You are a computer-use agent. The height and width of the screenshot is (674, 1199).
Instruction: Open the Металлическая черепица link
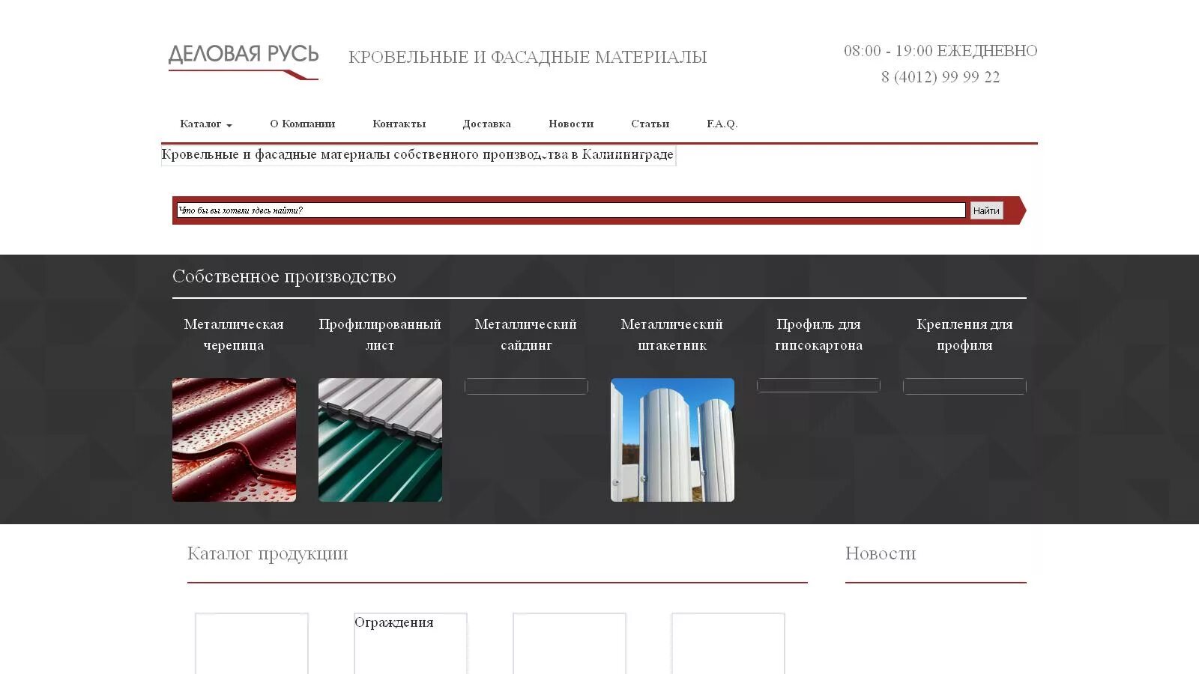pos(234,335)
